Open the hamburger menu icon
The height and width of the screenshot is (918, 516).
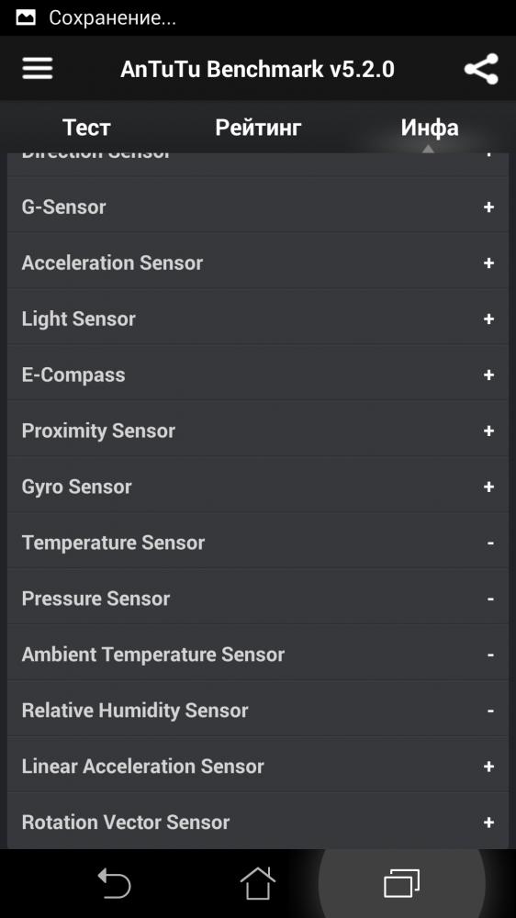(x=38, y=69)
